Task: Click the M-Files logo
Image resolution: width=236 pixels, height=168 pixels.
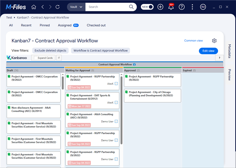Action: click(x=16, y=7)
